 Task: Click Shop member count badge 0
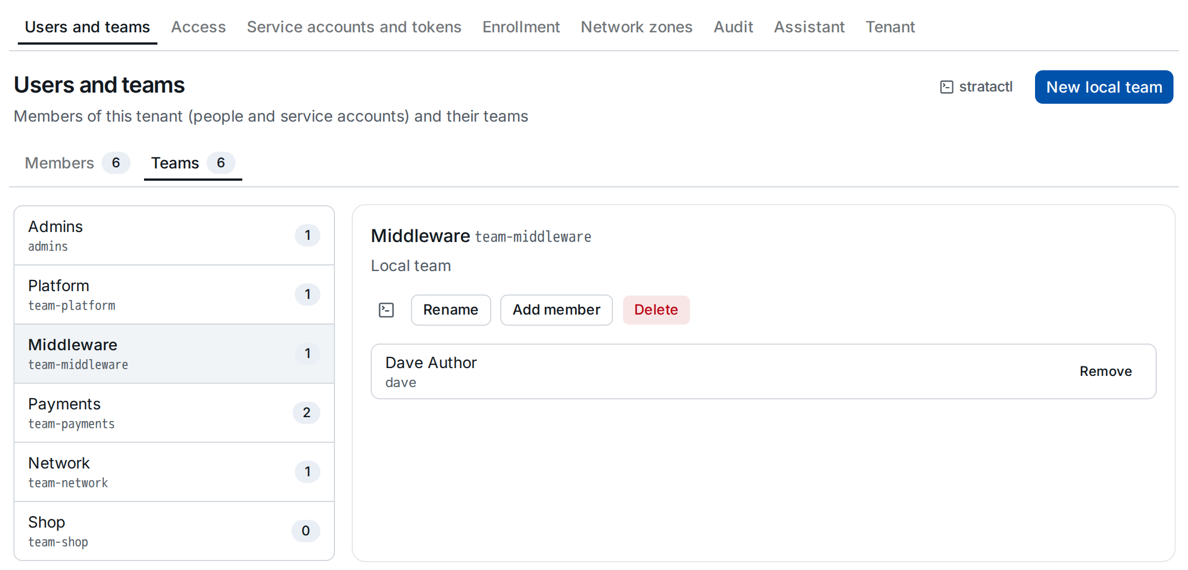tap(306, 531)
